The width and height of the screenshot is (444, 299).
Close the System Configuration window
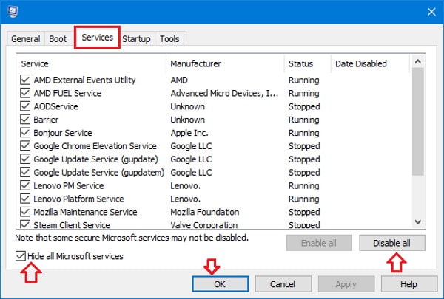[x=431, y=12]
